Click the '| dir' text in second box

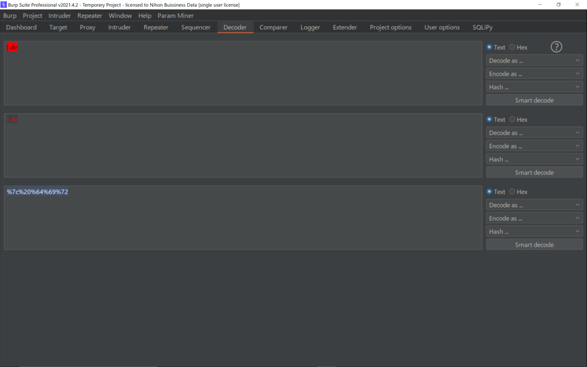click(12, 120)
